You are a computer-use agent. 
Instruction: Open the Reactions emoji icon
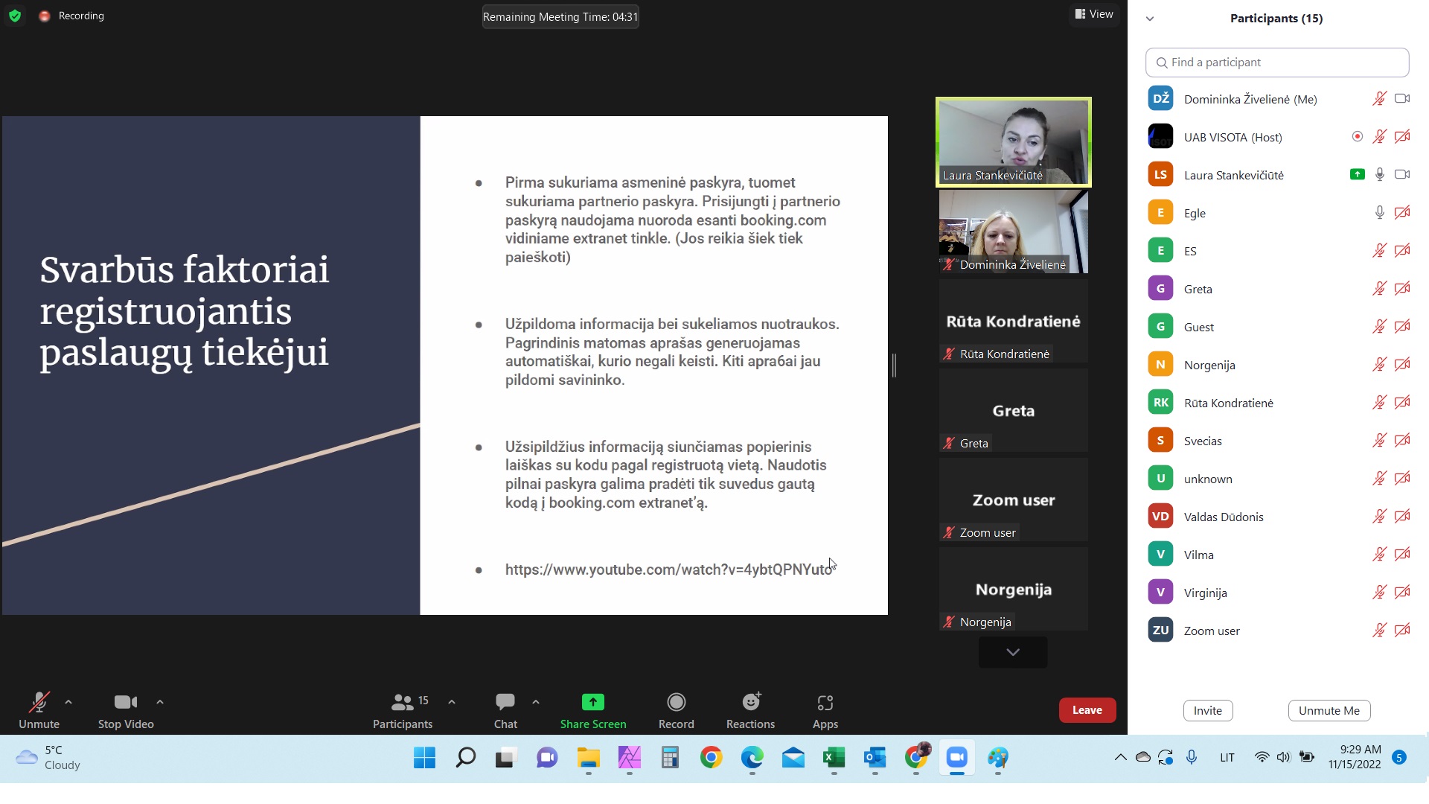751,702
